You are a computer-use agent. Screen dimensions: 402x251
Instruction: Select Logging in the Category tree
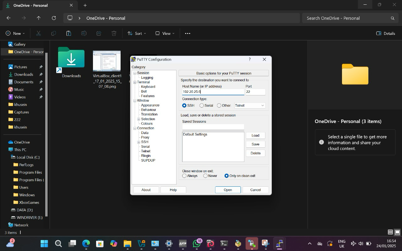(147, 77)
